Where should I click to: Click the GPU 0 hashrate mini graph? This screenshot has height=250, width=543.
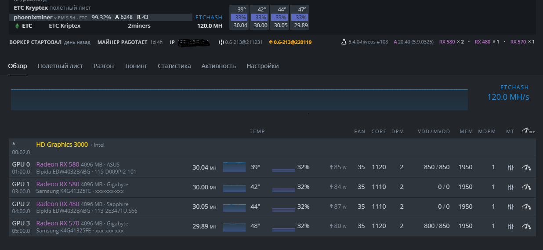(x=235, y=167)
